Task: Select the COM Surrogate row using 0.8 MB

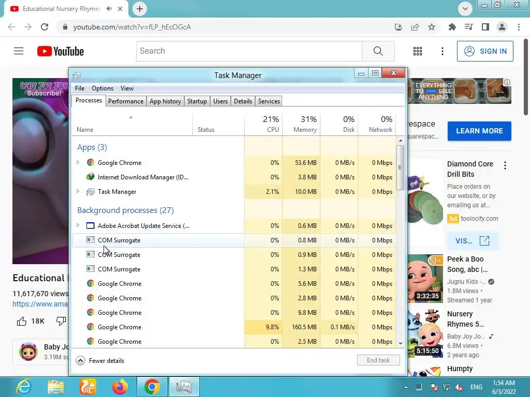Action: point(233,240)
